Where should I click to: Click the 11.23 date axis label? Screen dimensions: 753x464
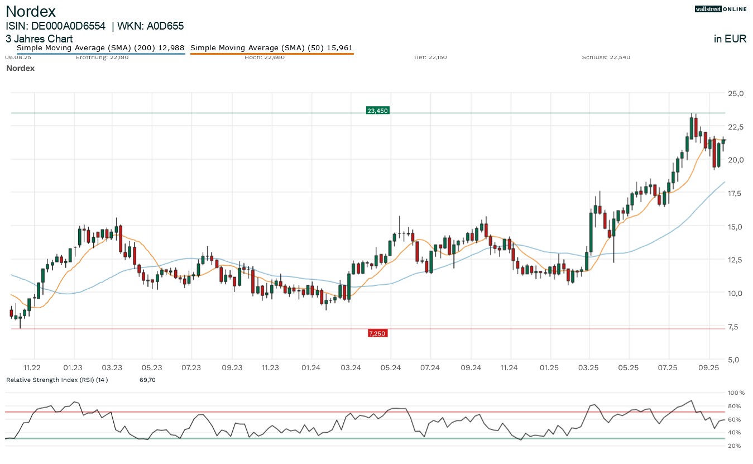(x=270, y=368)
